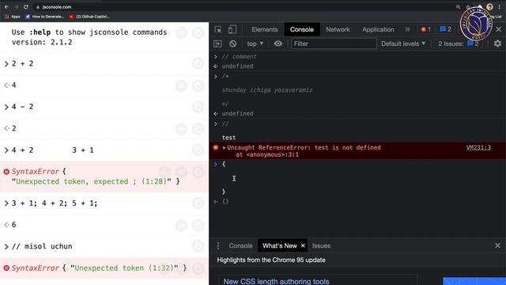Open the VM231:3 source link
Screen dimensions: 506x285
click(x=478, y=148)
